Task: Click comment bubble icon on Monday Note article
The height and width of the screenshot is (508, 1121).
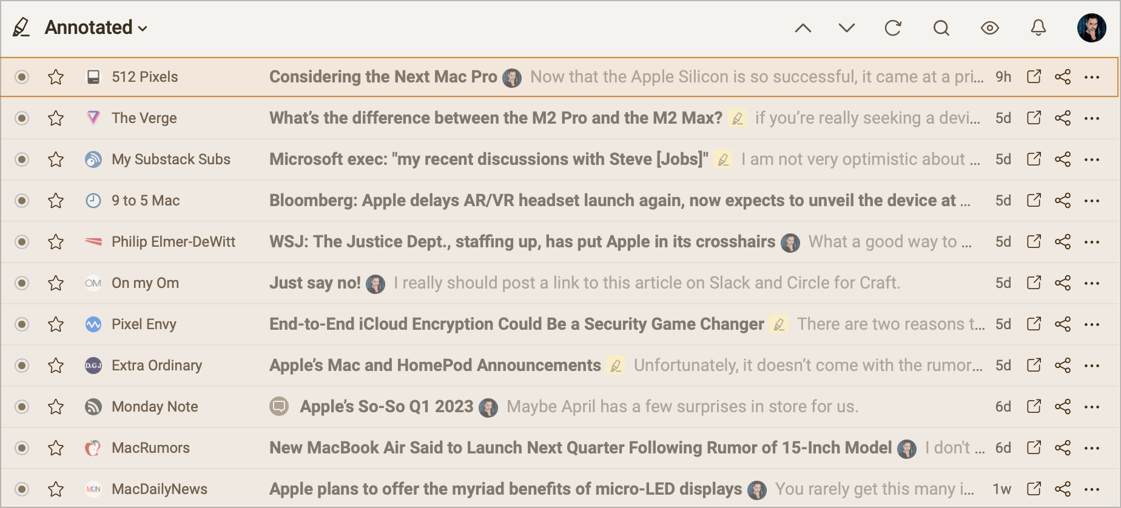Action: click(279, 406)
